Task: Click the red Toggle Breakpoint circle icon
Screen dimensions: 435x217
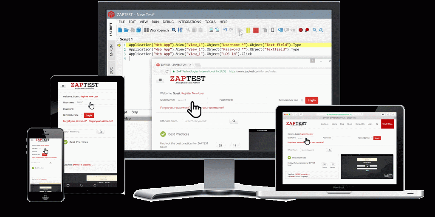Action: click(301, 30)
